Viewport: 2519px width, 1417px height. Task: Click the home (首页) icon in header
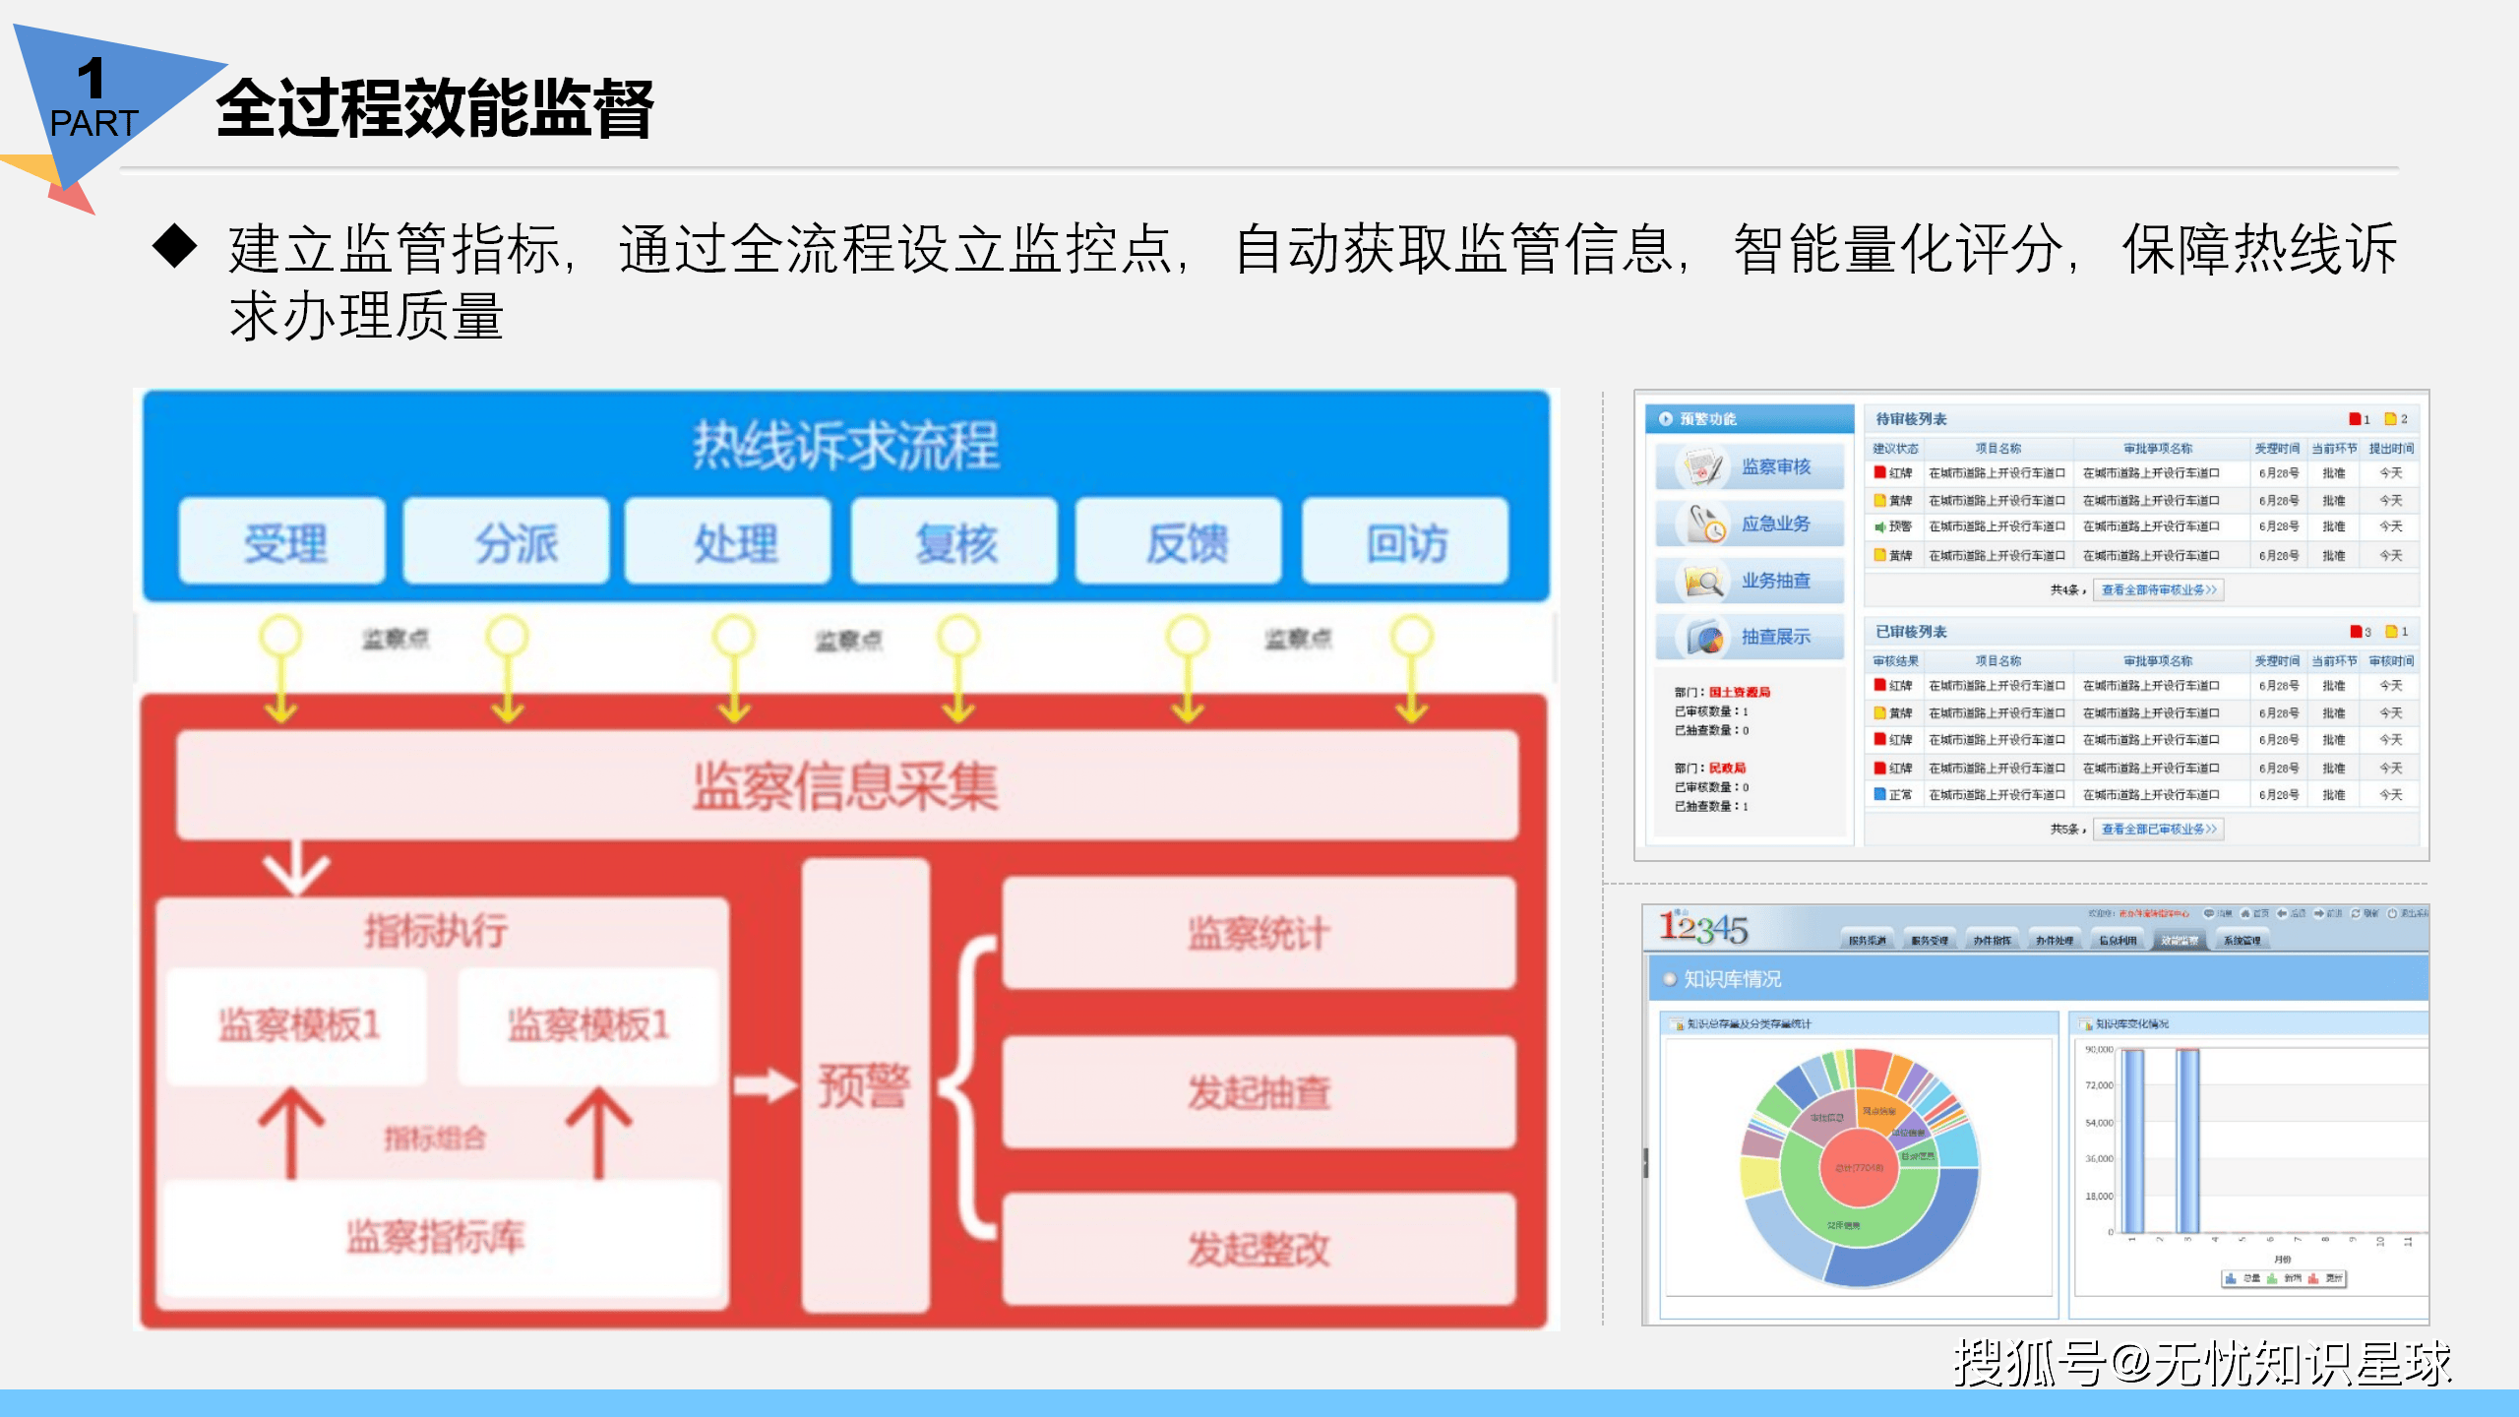coord(2245,913)
